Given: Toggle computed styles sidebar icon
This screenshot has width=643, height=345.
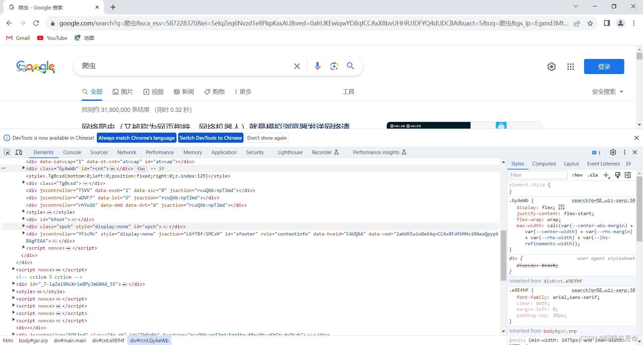Looking at the screenshot, I should click(x=628, y=175).
